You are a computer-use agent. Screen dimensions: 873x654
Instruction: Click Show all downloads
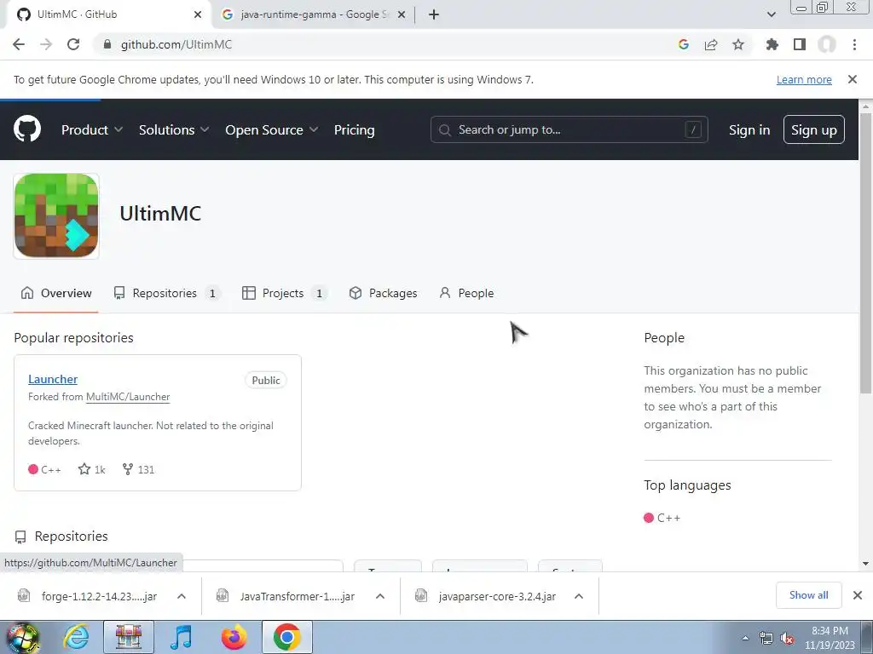pyautogui.click(x=808, y=595)
